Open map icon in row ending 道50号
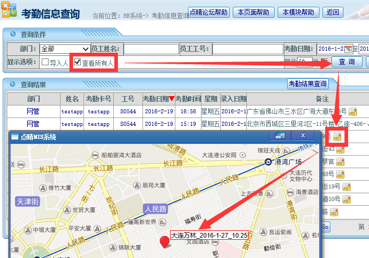Viewport: 369px width, 258px height. point(347,199)
